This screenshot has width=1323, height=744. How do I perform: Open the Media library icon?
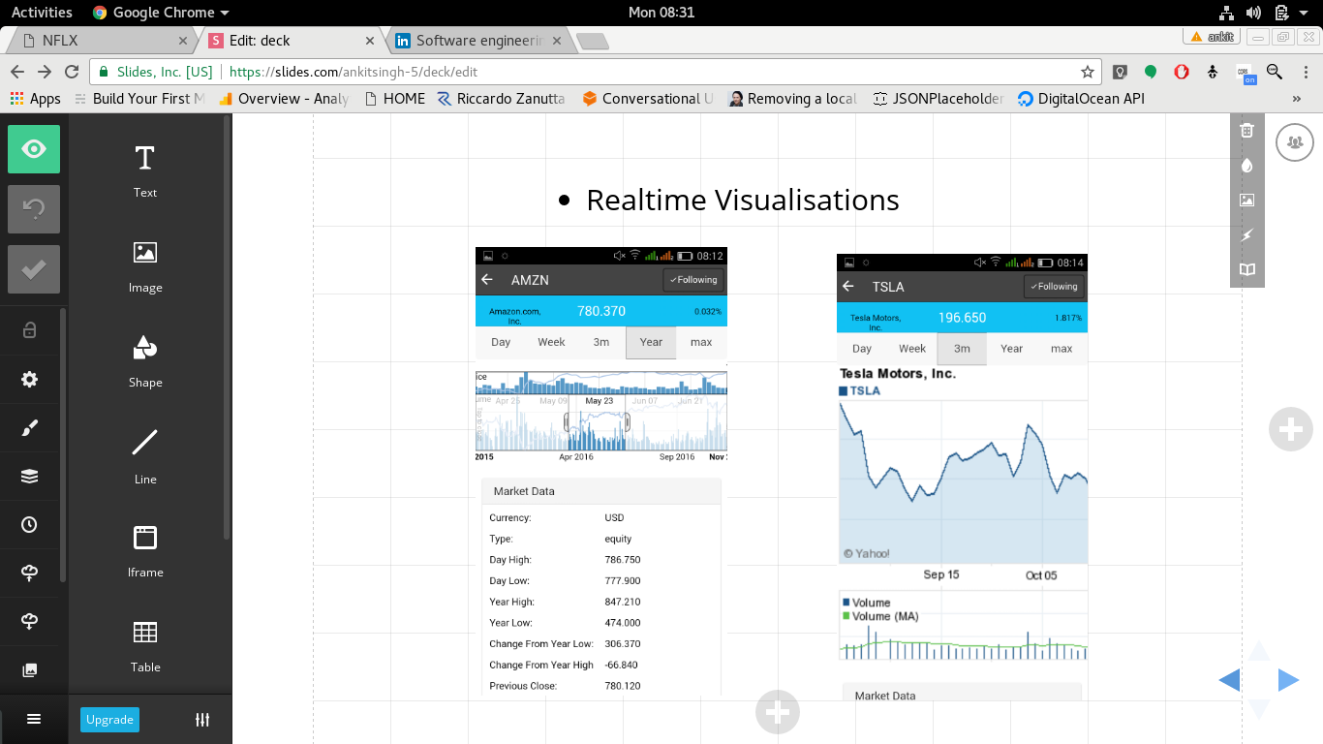pyautogui.click(x=29, y=669)
